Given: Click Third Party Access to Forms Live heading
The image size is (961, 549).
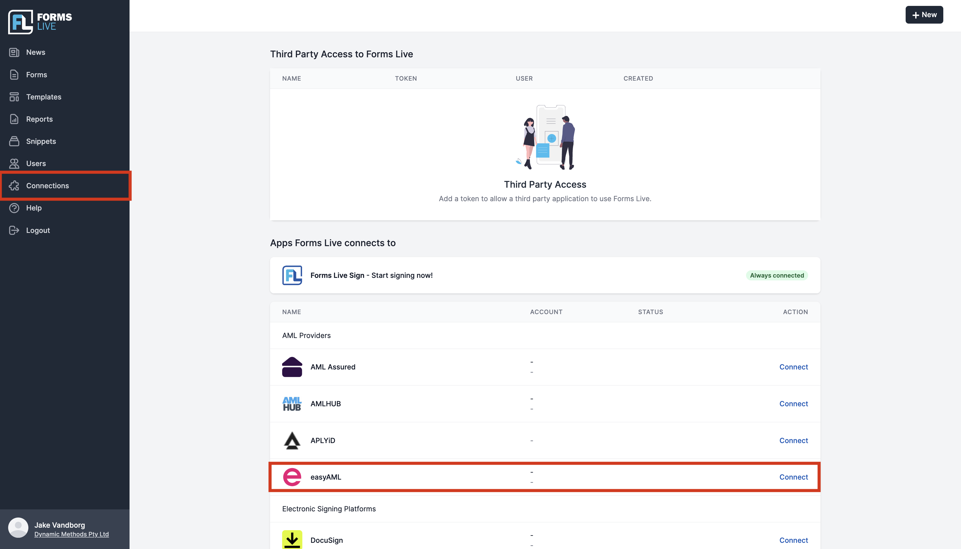Looking at the screenshot, I should 341,54.
